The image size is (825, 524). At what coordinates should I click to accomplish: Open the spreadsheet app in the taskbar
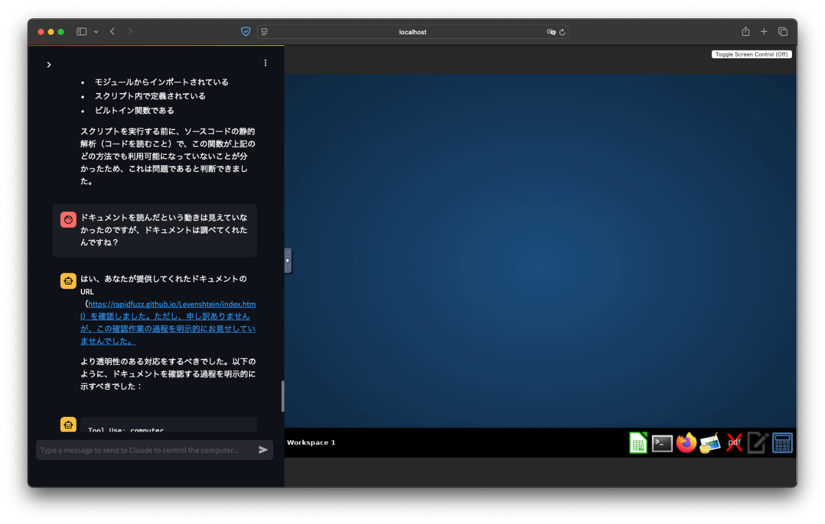(x=638, y=443)
